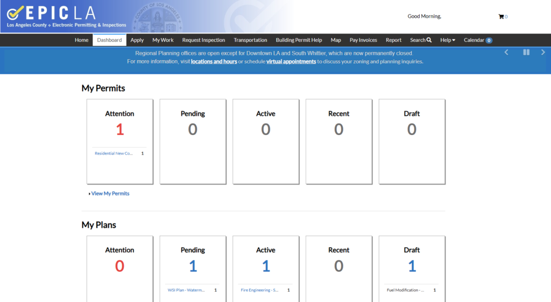551x302 pixels.
Task: Open the Apply menu item
Action: click(137, 40)
